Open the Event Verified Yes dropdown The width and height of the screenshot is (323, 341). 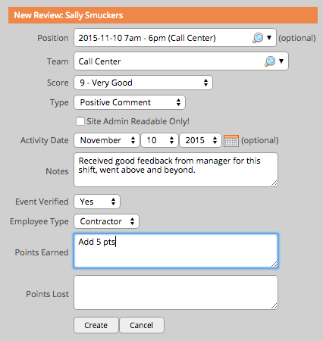pyautogui.click(x=97, y=202)
